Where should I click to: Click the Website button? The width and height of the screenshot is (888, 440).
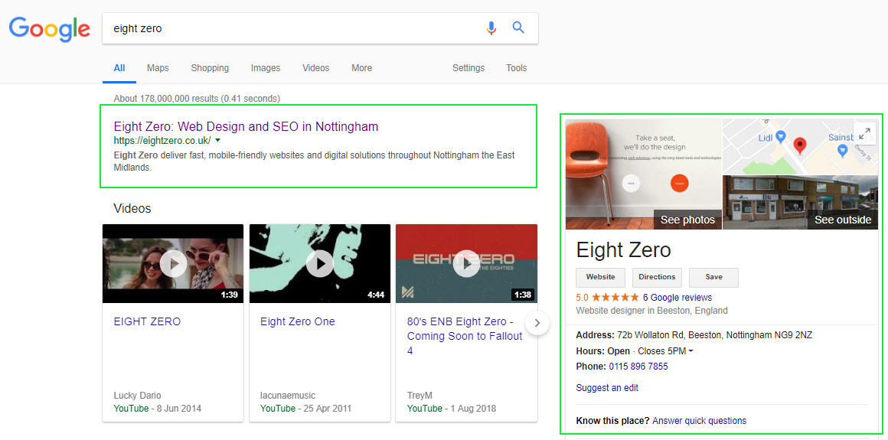pos(600,278)
